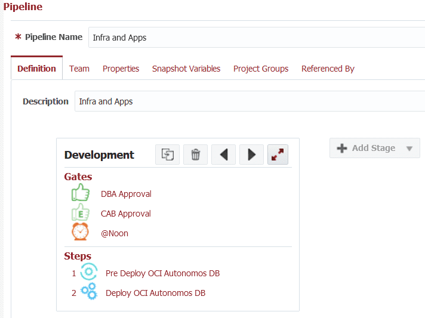The image size is (425, 318).
Task: Edit the Description field
Action: tap(250, 101)
